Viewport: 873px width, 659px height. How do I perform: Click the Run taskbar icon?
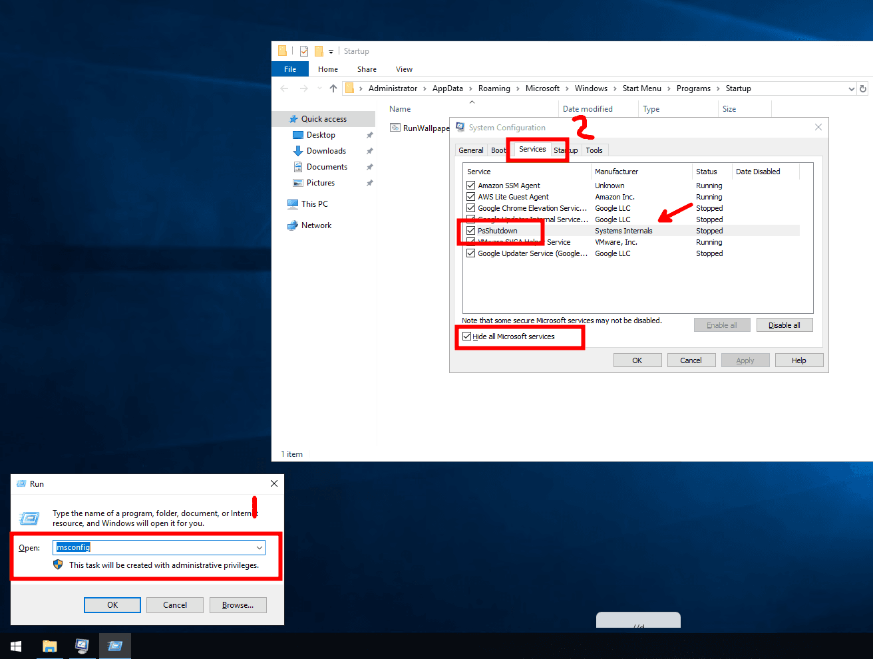115,646
